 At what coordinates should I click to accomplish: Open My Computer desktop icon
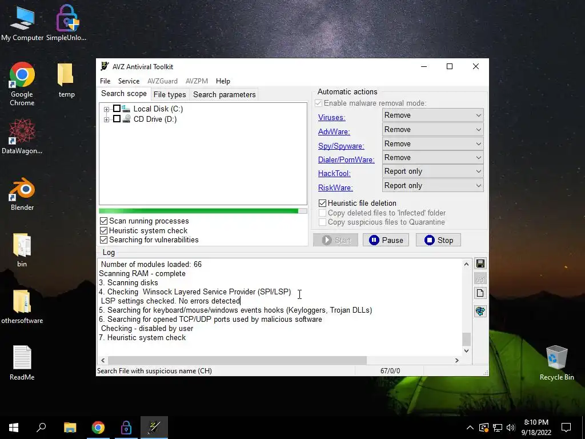(22, 24)
